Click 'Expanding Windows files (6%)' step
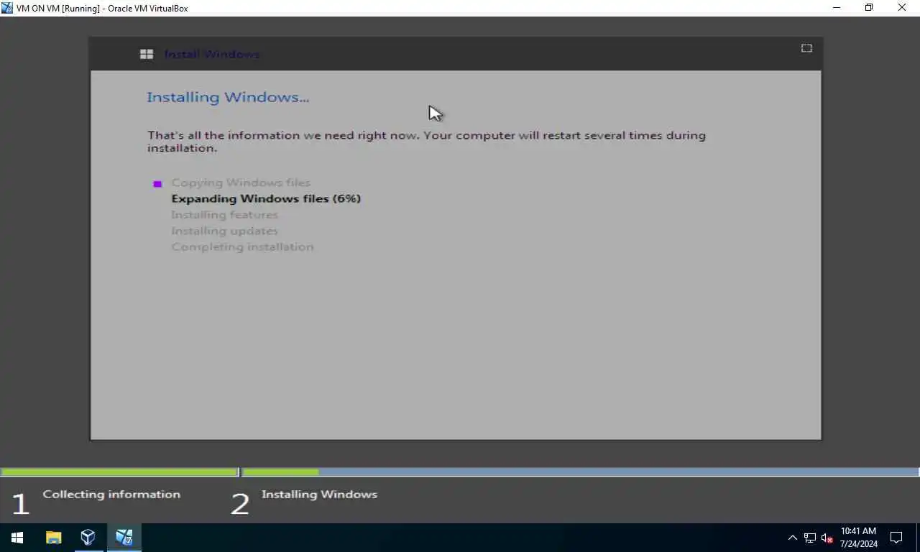The height and width of the screenshot is (552, 920). pyautogui.click(x=266, y=198)
